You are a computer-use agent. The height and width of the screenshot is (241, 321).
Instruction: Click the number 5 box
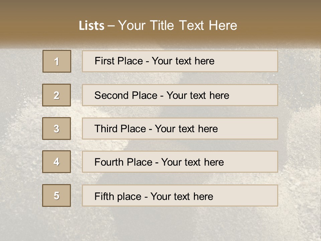point(57,195)
